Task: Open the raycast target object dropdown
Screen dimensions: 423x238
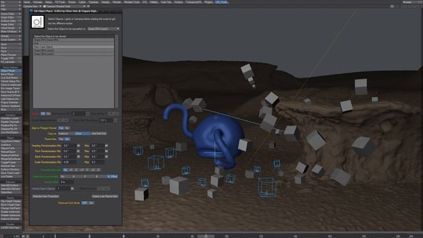Action: click(x=103, y=28)
